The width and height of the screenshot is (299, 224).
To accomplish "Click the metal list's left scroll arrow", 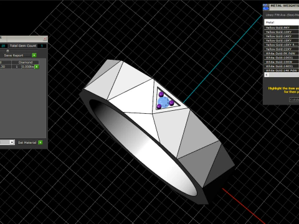I will point(267,75).
